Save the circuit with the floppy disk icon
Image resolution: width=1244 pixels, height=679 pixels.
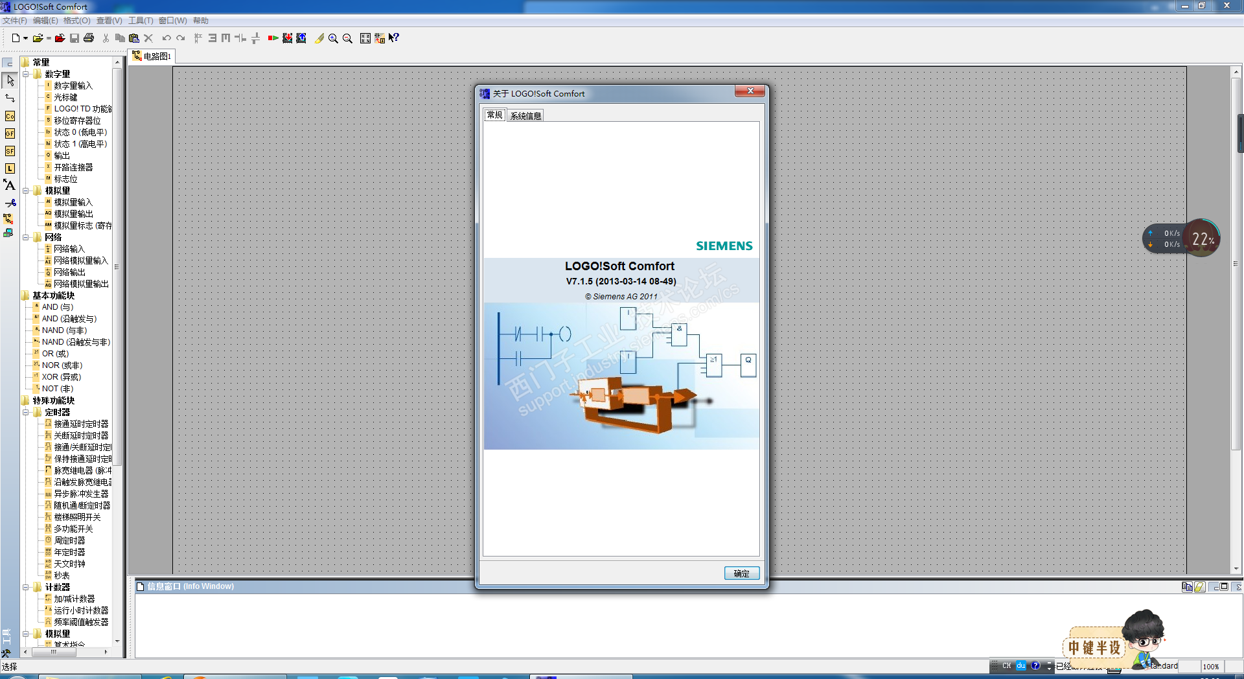coord(75,38)
